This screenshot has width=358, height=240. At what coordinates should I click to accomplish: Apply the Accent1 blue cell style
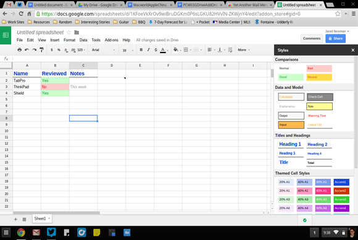341,182
